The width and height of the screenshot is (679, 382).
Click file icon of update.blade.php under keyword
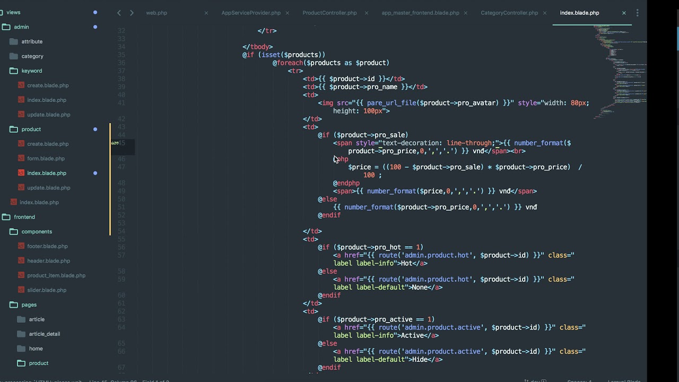pyautogui.click(x=21, y=115)
